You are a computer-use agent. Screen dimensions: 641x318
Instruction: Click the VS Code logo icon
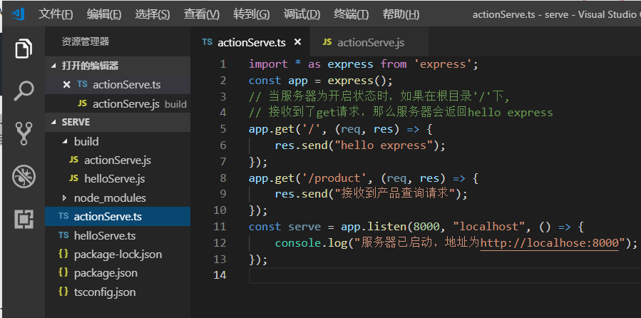click(18, 14)
